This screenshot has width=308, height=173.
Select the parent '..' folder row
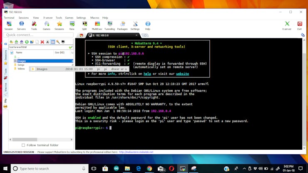coord(41,57)
